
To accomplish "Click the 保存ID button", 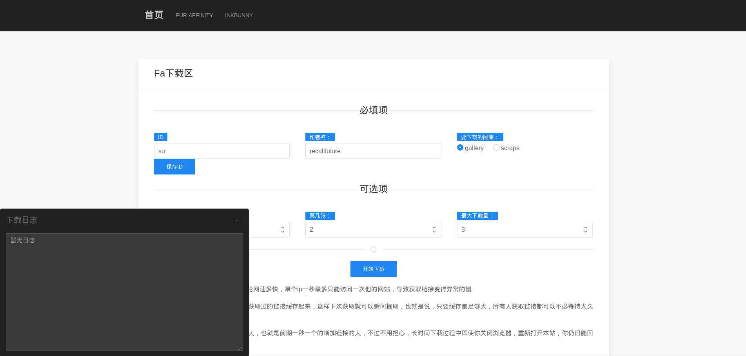I will [x=174, y=167].
